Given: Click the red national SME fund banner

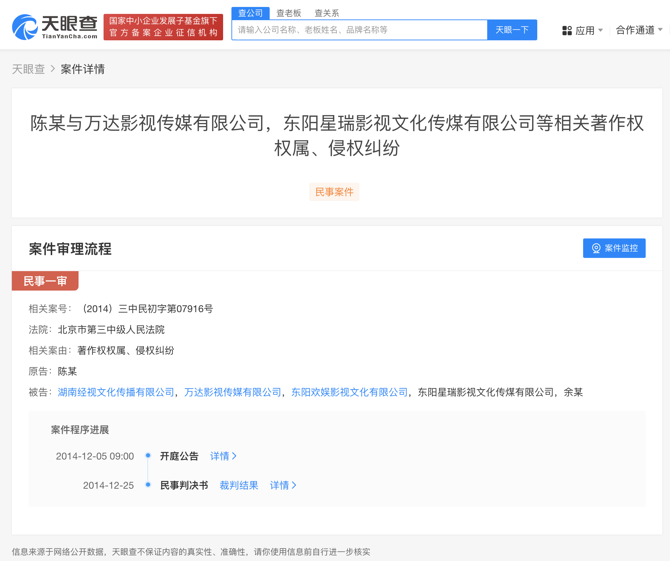Looking at the screenshot, I should (x=163, y=27).
